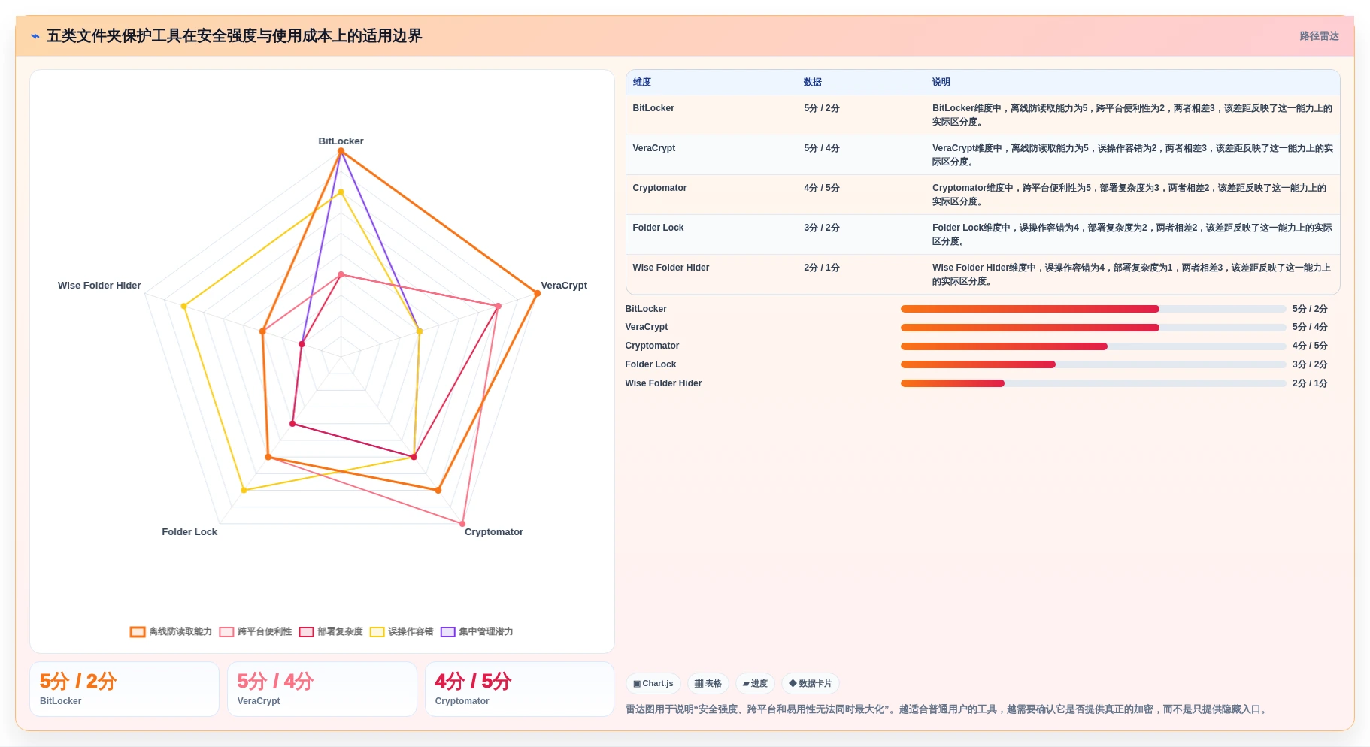Click the header icon beside the title

click(x=35, y=36)
